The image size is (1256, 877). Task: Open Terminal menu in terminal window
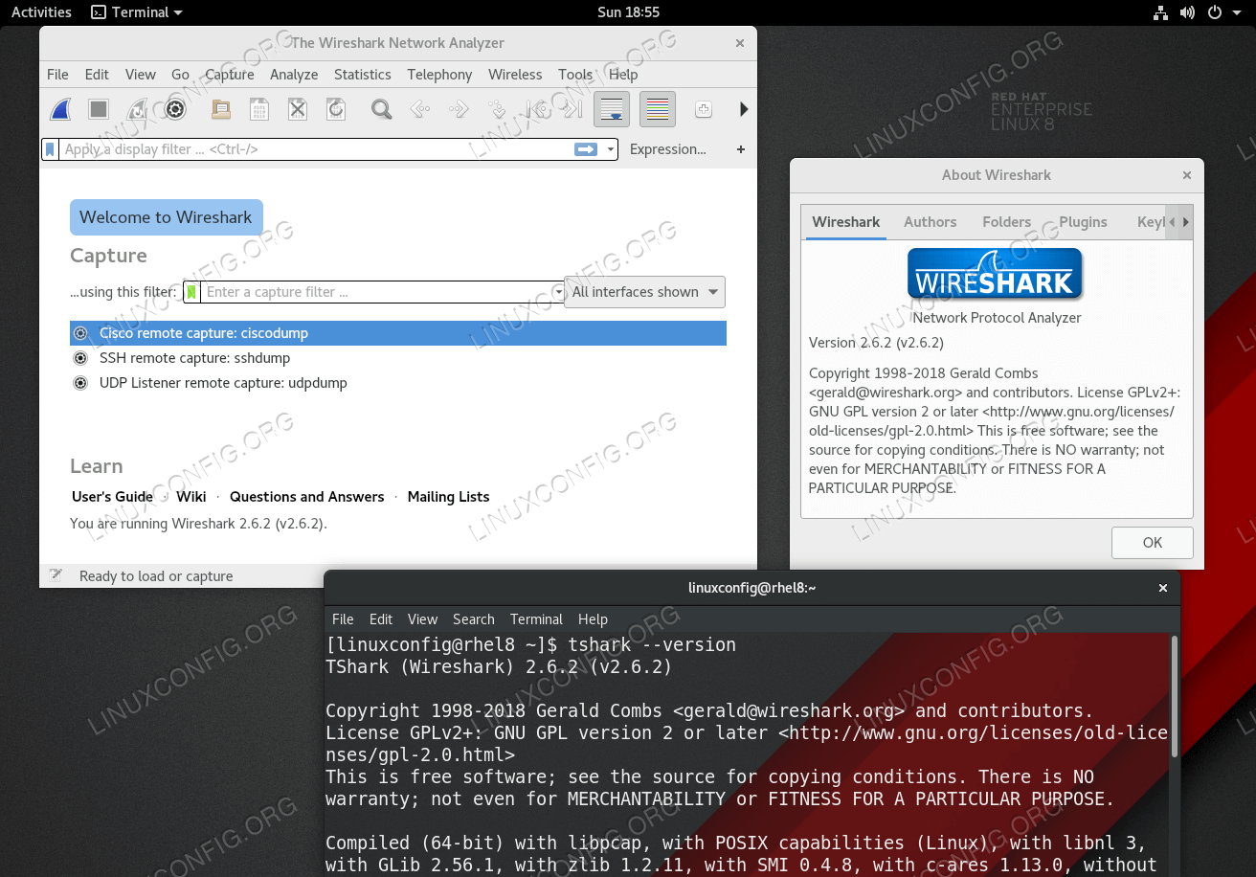[536, 619]
